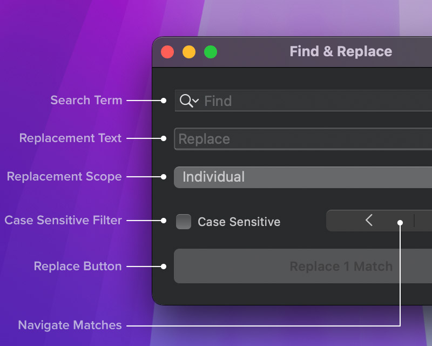Enable the Case Sensitive checkbox
This screenshot has height=346, width=432.
(x=184, y=222)
